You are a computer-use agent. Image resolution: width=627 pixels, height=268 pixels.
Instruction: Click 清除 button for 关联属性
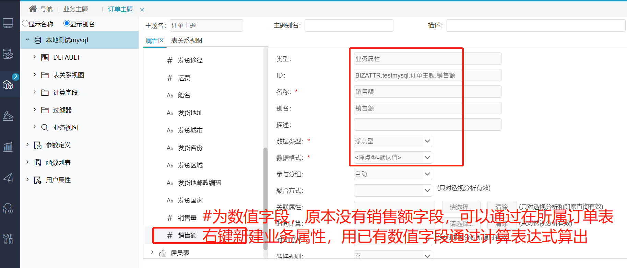click(502, 207)
